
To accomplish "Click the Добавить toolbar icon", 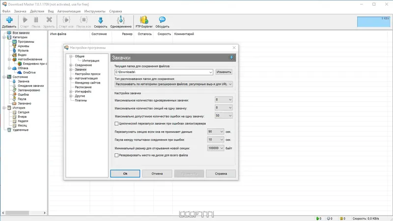I will 9,20.
